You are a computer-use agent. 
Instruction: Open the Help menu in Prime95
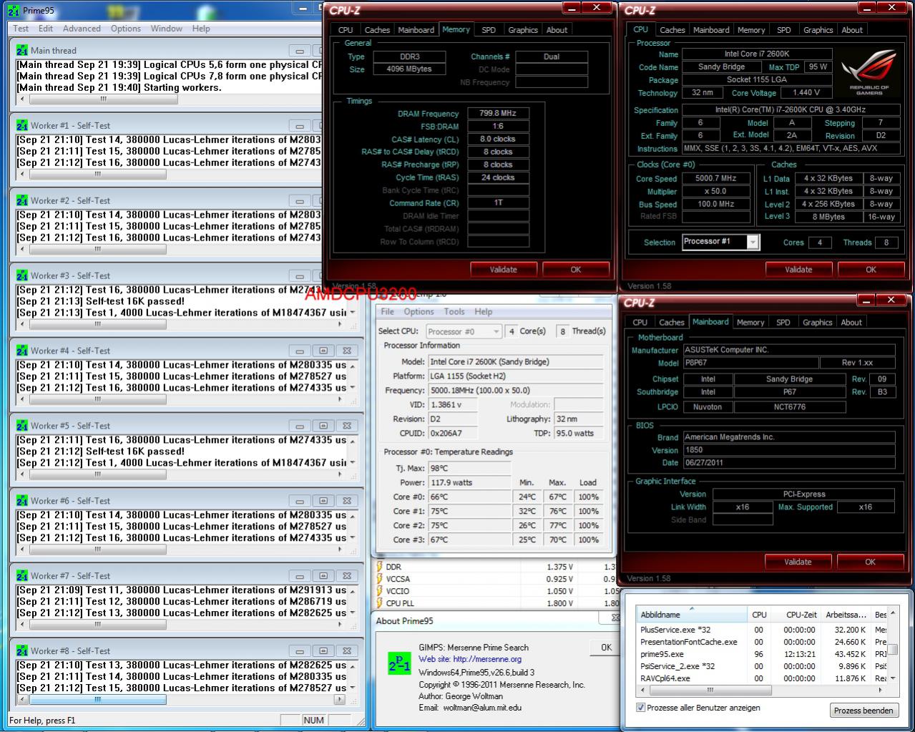pyautogui.click(x=201, y=29)
